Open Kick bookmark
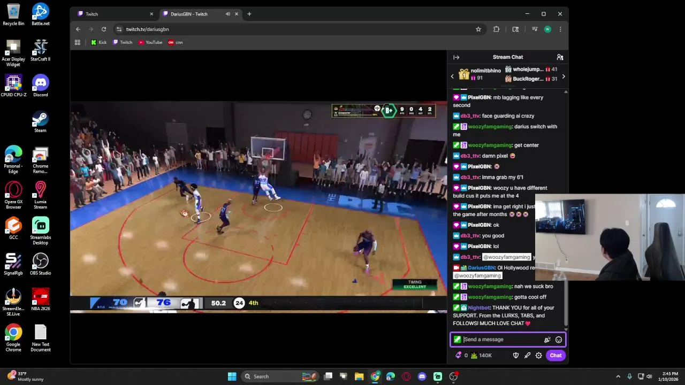 [x=99, y=42]
